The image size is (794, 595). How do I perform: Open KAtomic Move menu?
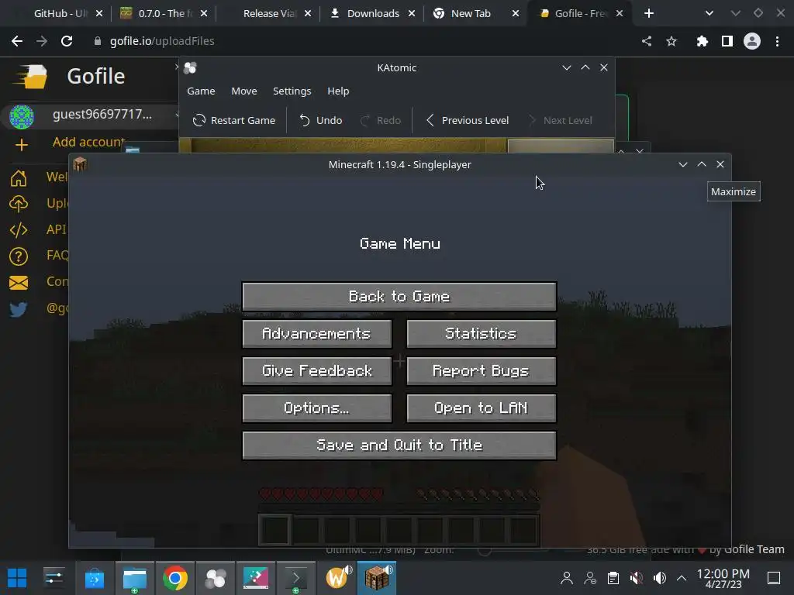point(244,91)
